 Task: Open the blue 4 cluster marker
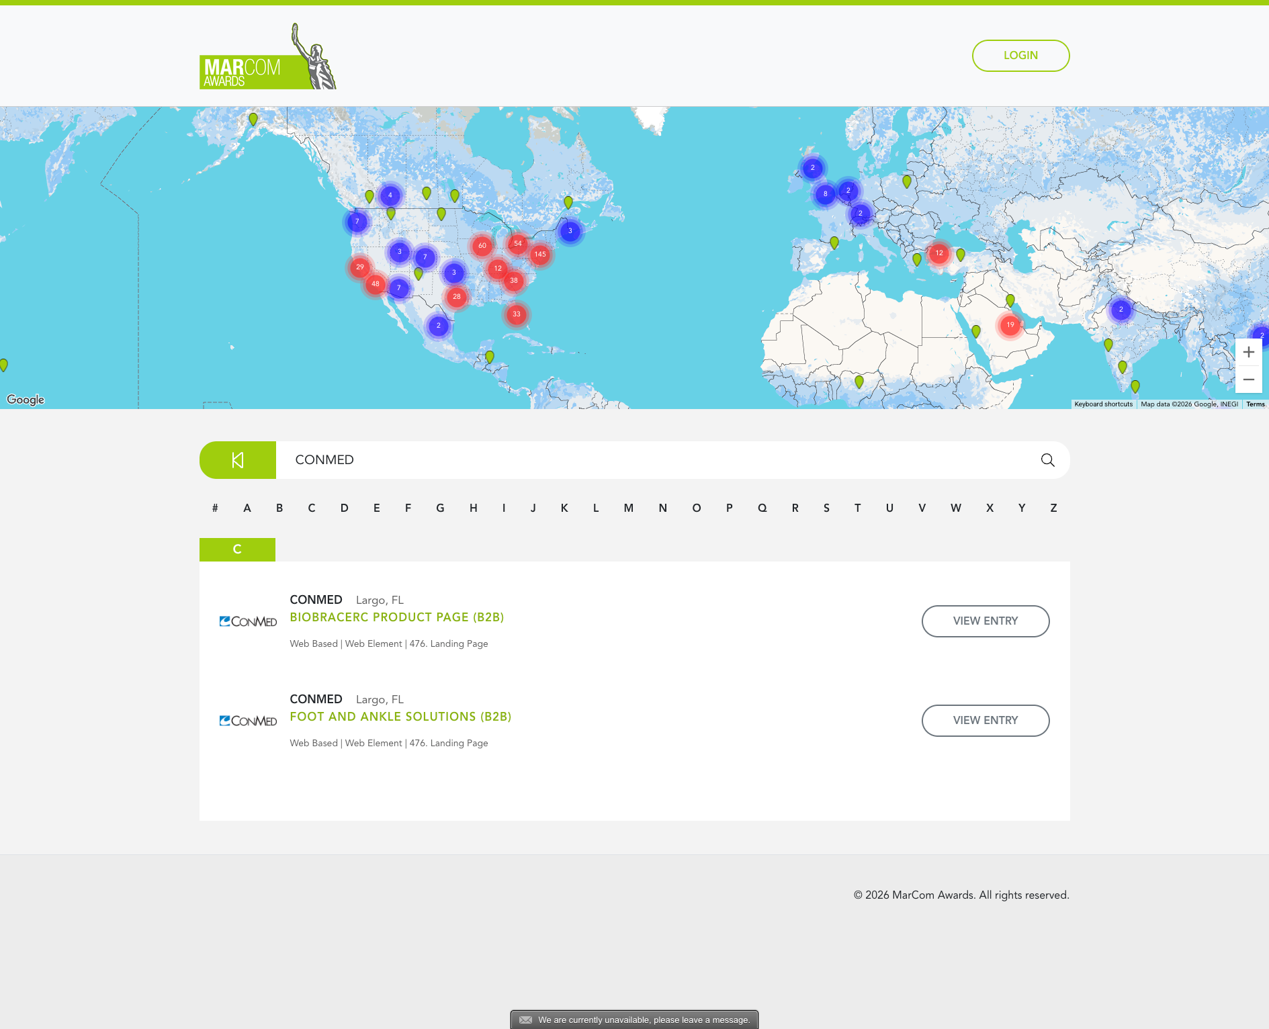pos(390,195)
